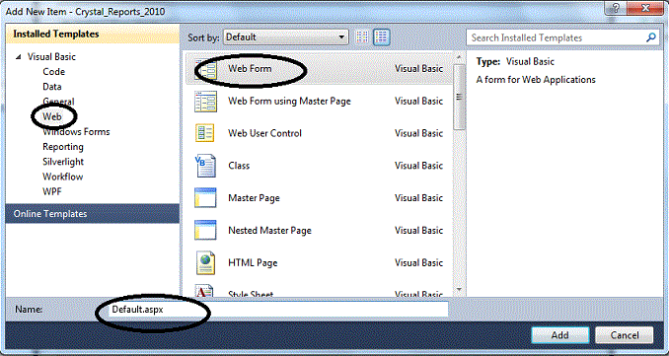669x356 pixels.
Task: Open the Online Templates section
Action: pyautogui.click(x=92, y=214)
